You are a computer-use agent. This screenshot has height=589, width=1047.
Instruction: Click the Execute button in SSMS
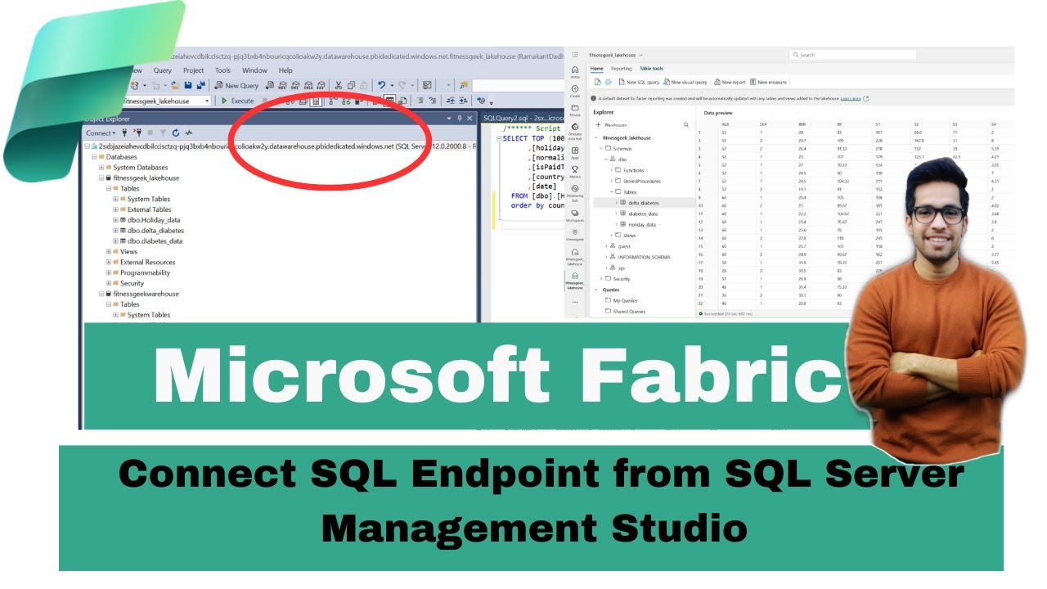click(237, 101)
